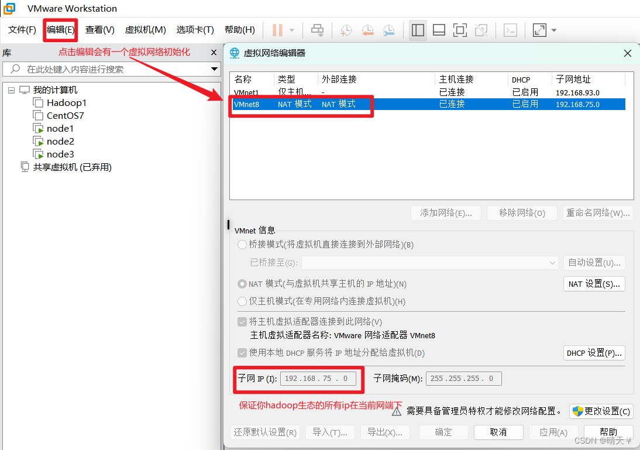Click the running node2 VM icon
Image resolution: width=640 pixels, height=450 pixels.
pyautogui.click(x=38, y=141)
